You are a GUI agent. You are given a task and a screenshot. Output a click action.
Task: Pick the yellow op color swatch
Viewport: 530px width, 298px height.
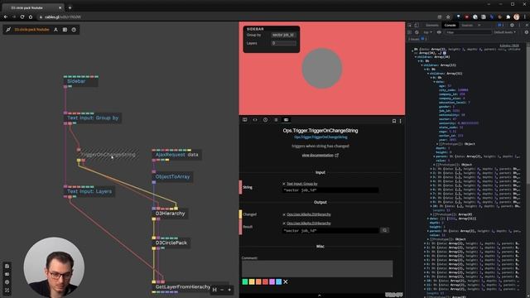pos(252,281)
